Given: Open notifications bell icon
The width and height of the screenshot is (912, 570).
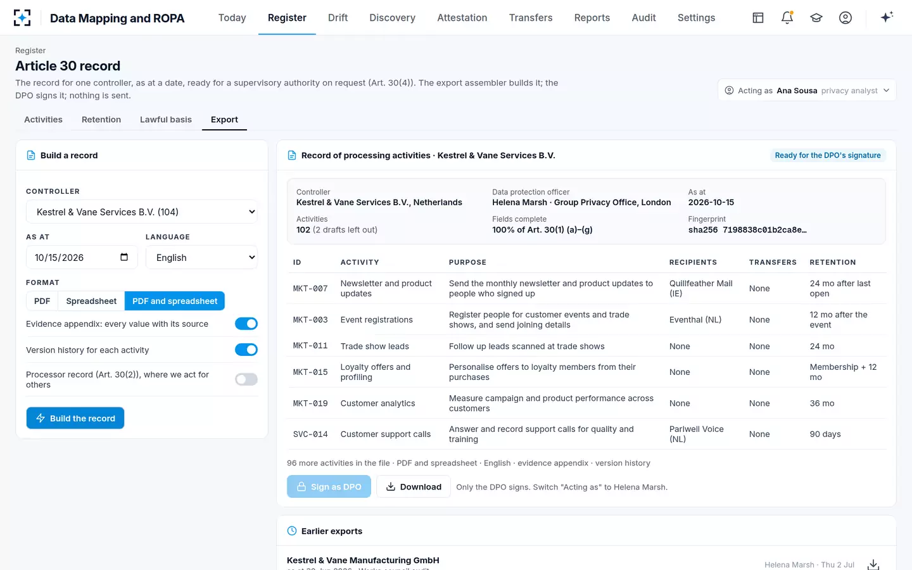Looking at the screenshot, I should coord(787,18).
